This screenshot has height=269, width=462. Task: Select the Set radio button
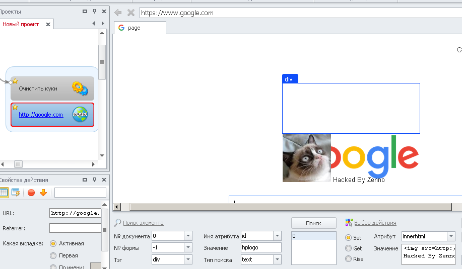point(348,237)
